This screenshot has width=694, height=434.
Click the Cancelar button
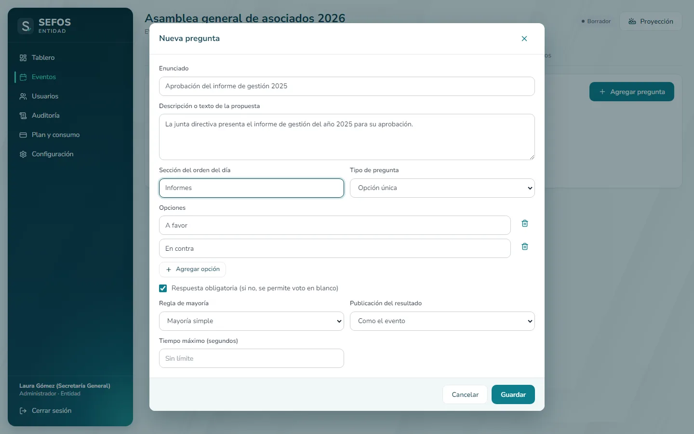(465, 394)
